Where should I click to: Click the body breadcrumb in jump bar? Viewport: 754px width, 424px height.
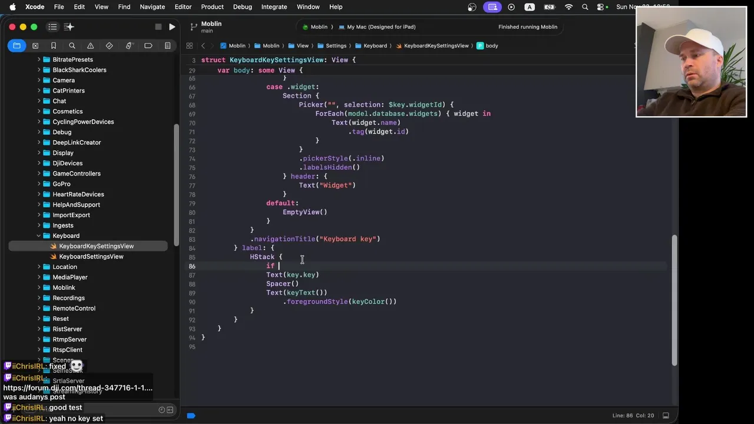[488, 45]
